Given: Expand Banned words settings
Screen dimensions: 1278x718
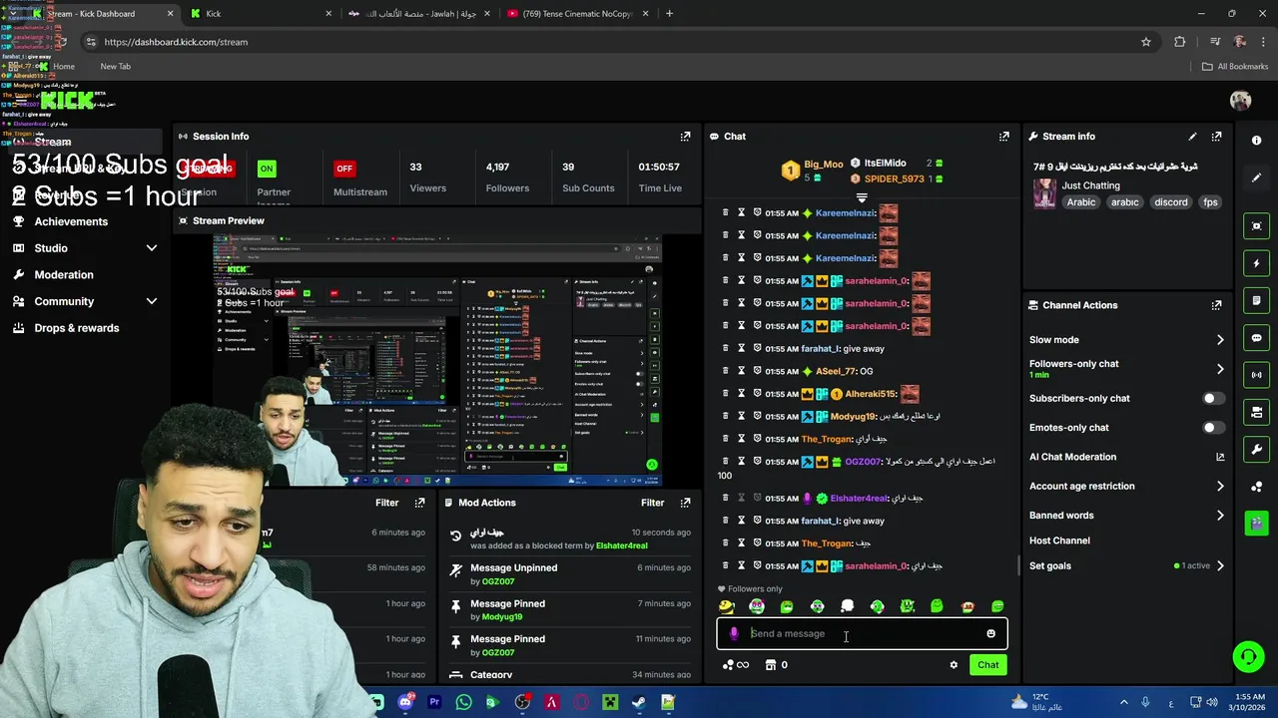Looking at the screenshot, I should 1220,516.
